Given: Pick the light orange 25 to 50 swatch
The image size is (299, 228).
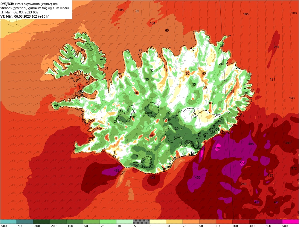Looking at the screenshot, I should [191, 221].
